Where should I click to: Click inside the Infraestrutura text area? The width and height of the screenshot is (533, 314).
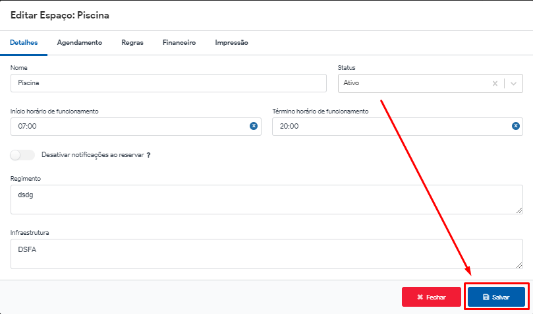coord(266,254)
